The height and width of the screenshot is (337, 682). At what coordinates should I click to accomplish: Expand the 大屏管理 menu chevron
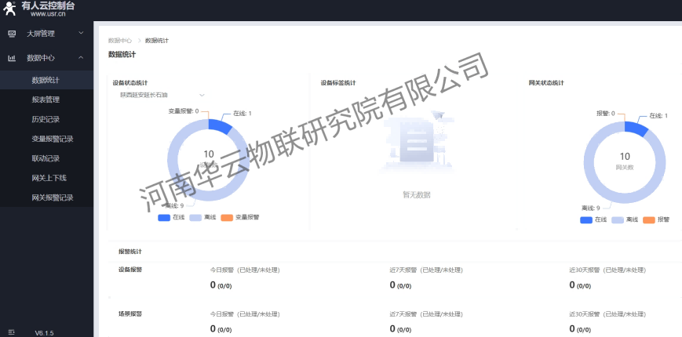(x=81, y=33)
